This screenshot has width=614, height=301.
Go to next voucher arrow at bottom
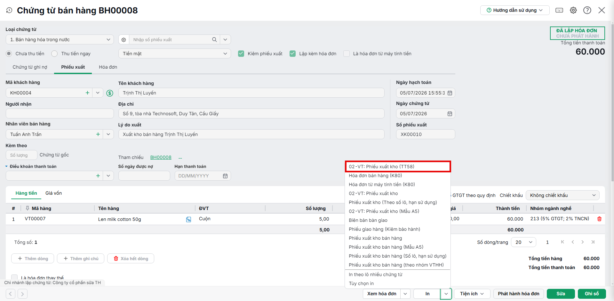click(x=22, y=294)
